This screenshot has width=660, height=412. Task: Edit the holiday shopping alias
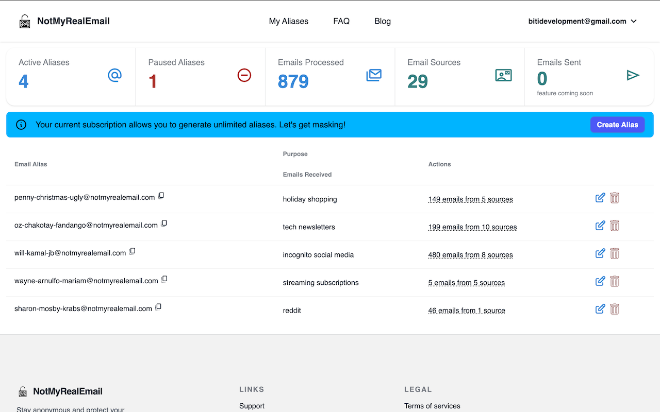point(600,198)
